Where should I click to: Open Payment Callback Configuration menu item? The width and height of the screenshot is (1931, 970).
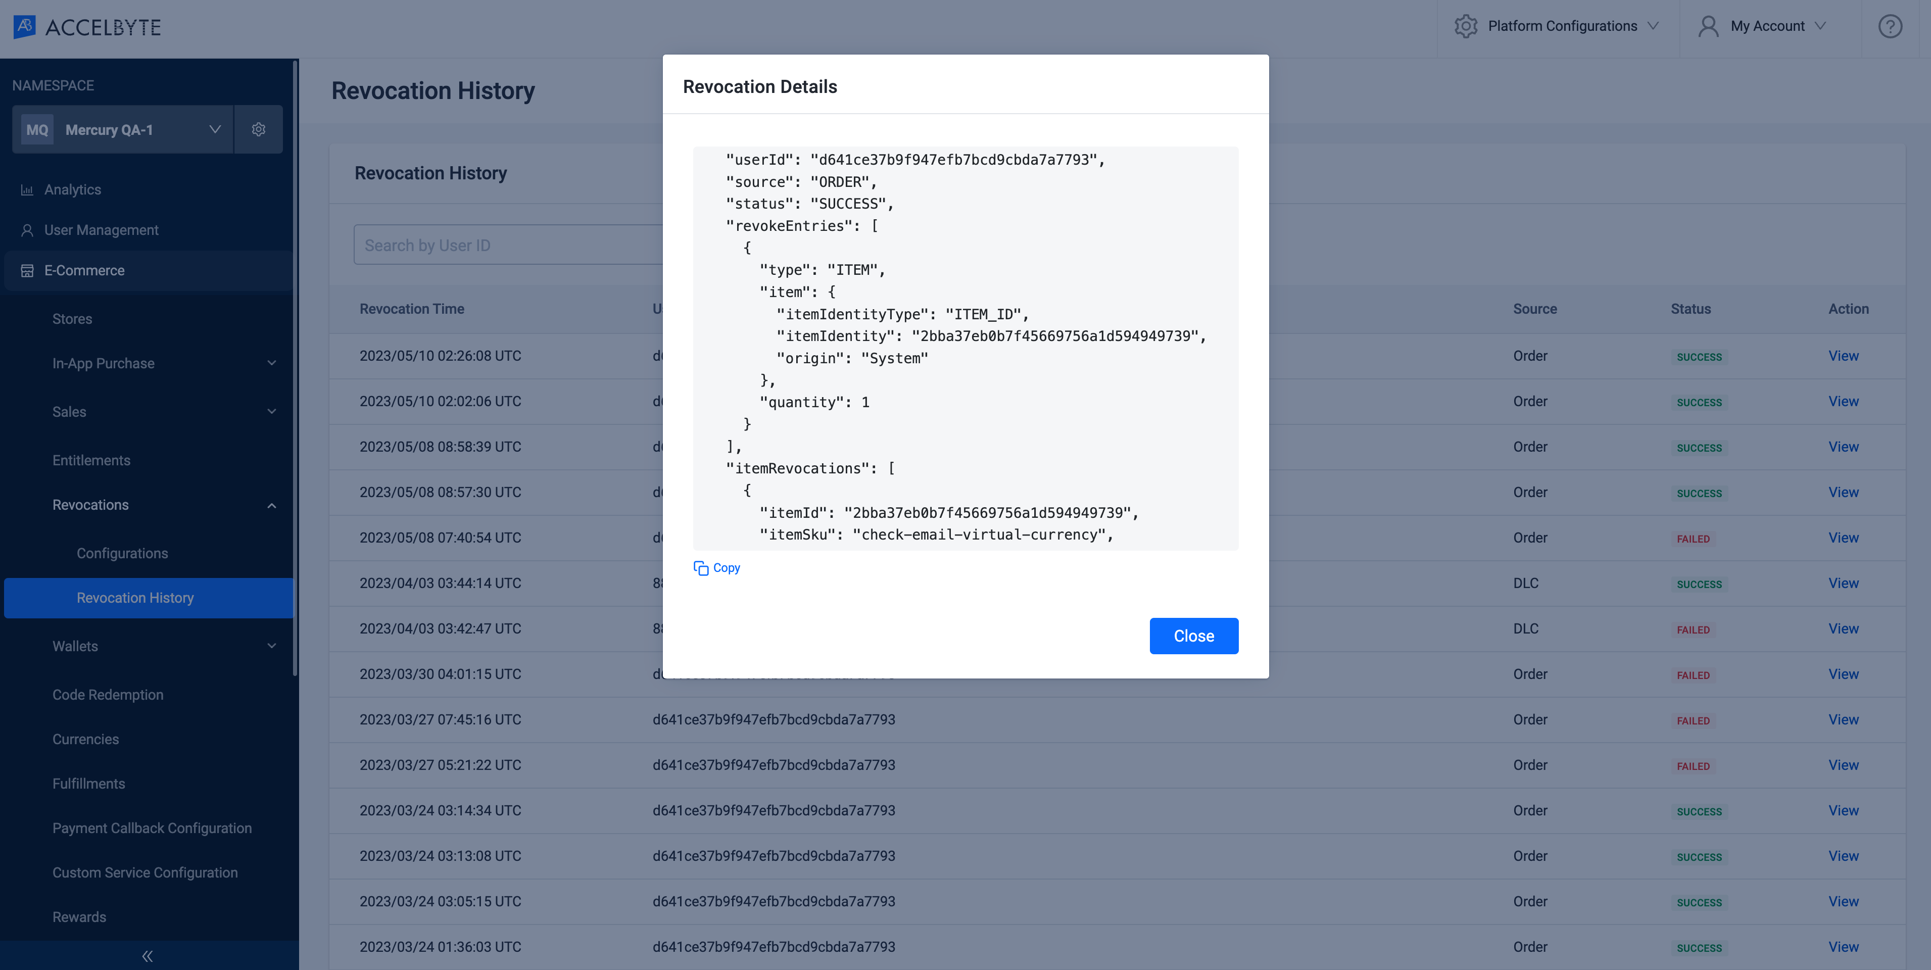[x=152, y=829]
